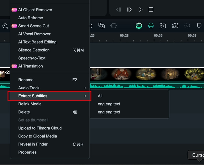Click the render preview circle icon
Viewport: 204px width, 165px height.
187,26
